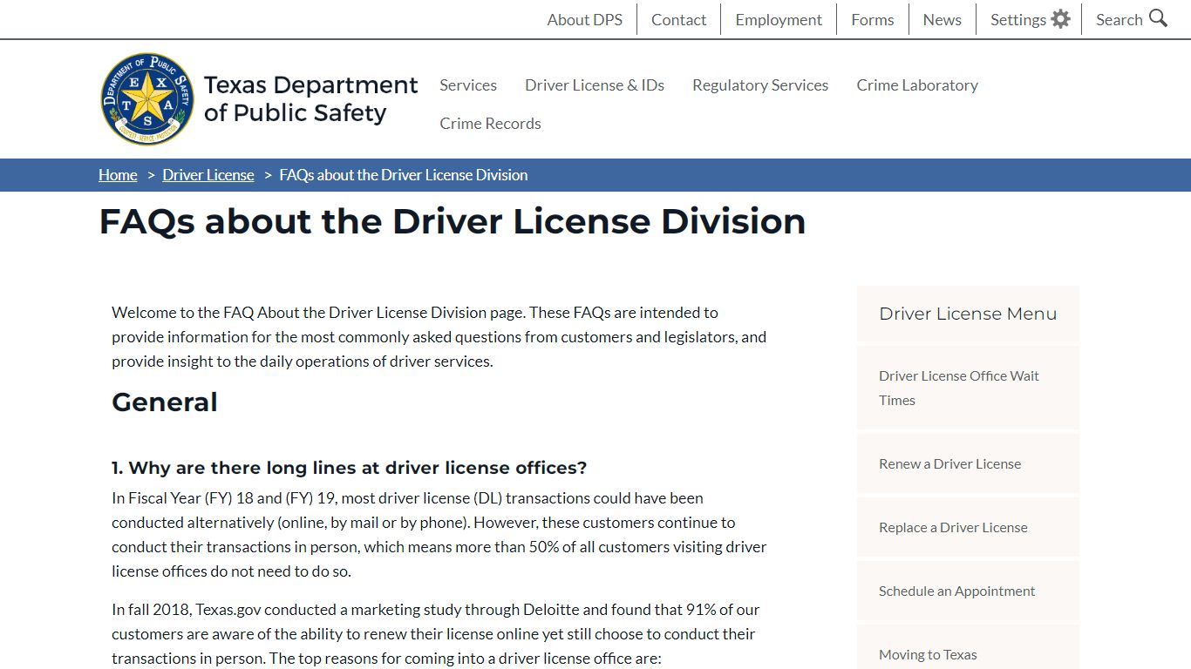
Task: Click the Settings label in the top bar
Action: pos(1018,19)
